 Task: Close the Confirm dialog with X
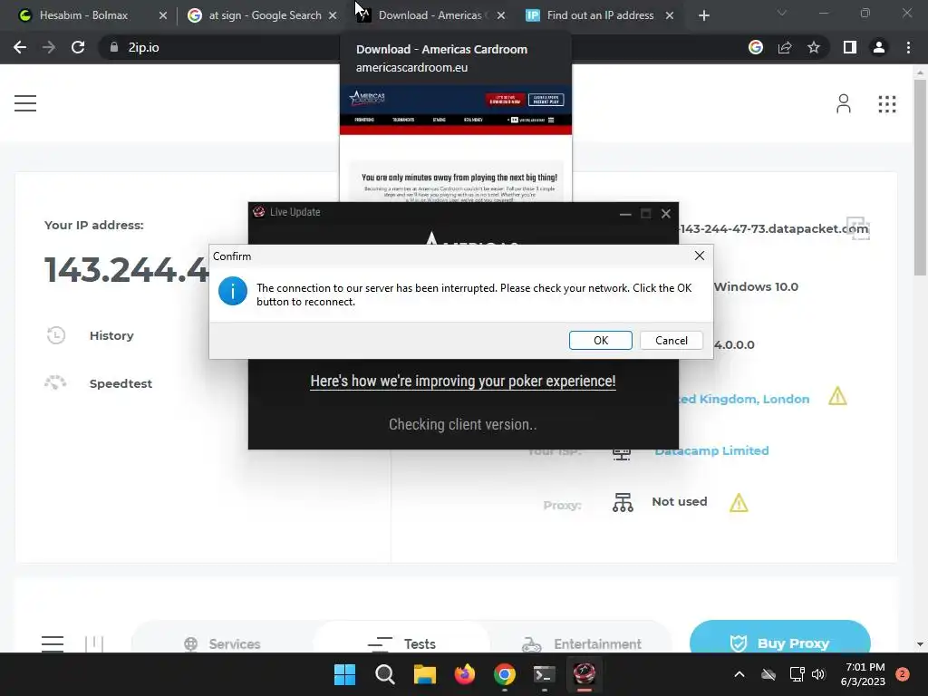699,256
